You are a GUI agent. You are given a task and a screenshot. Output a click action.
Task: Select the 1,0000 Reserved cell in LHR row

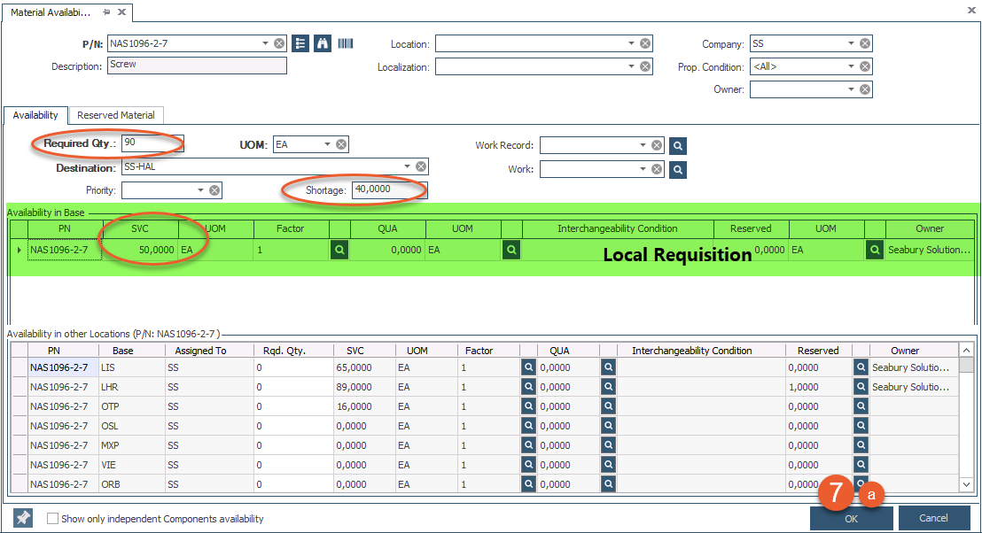pyautogui.click(x=819, y=387)
